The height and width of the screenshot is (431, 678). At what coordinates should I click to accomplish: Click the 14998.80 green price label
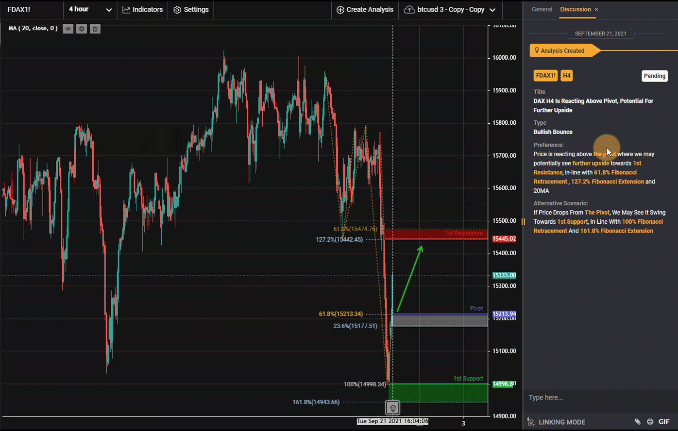pyautogui.click(x=504, y=384)
